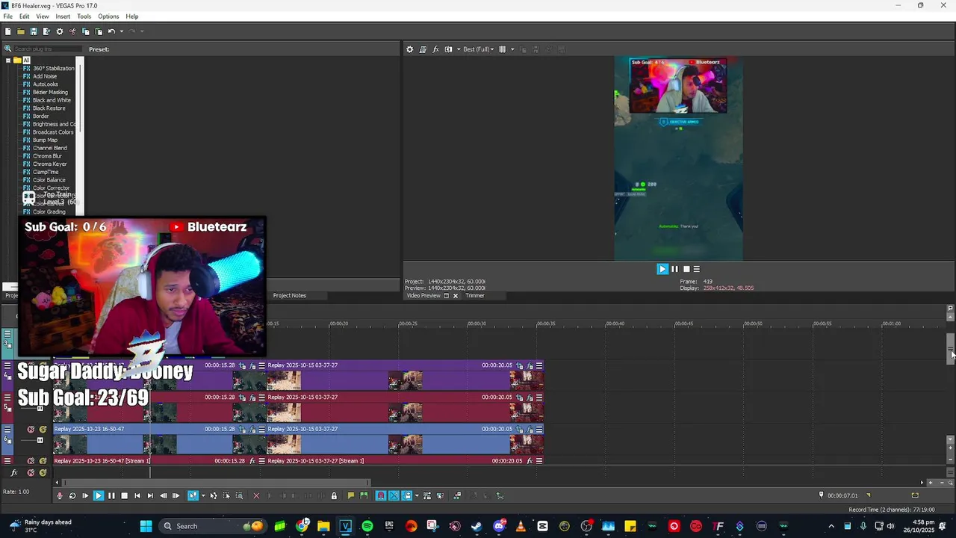Click the Copy toolbar icon
The image size is (956, 538).
click(85, 31)
